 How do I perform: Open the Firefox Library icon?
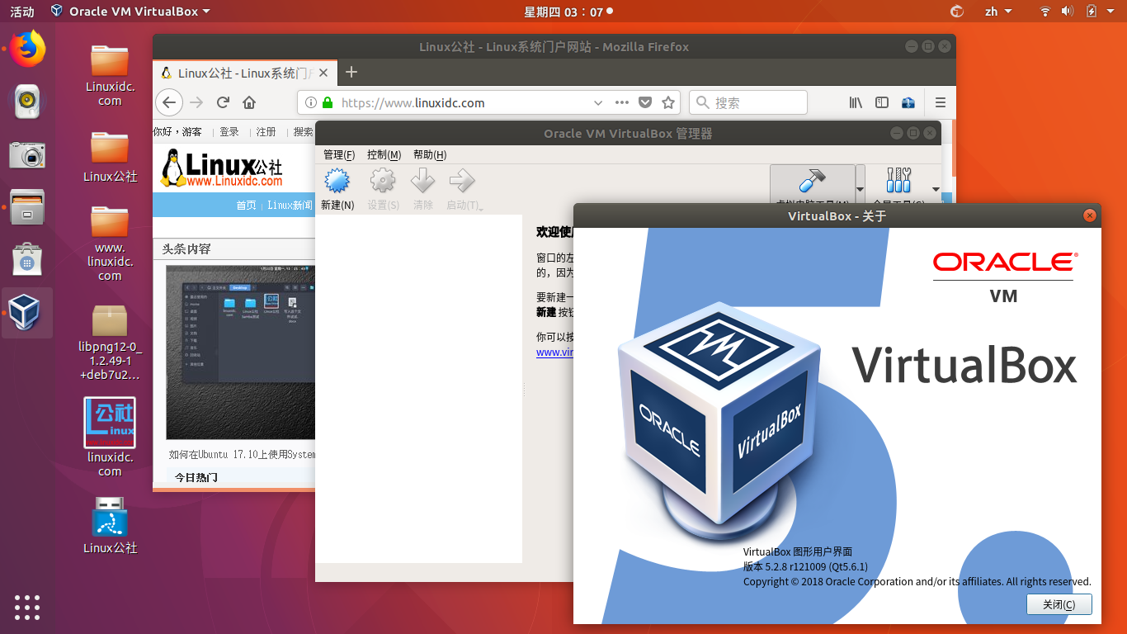tap(856, 102)
